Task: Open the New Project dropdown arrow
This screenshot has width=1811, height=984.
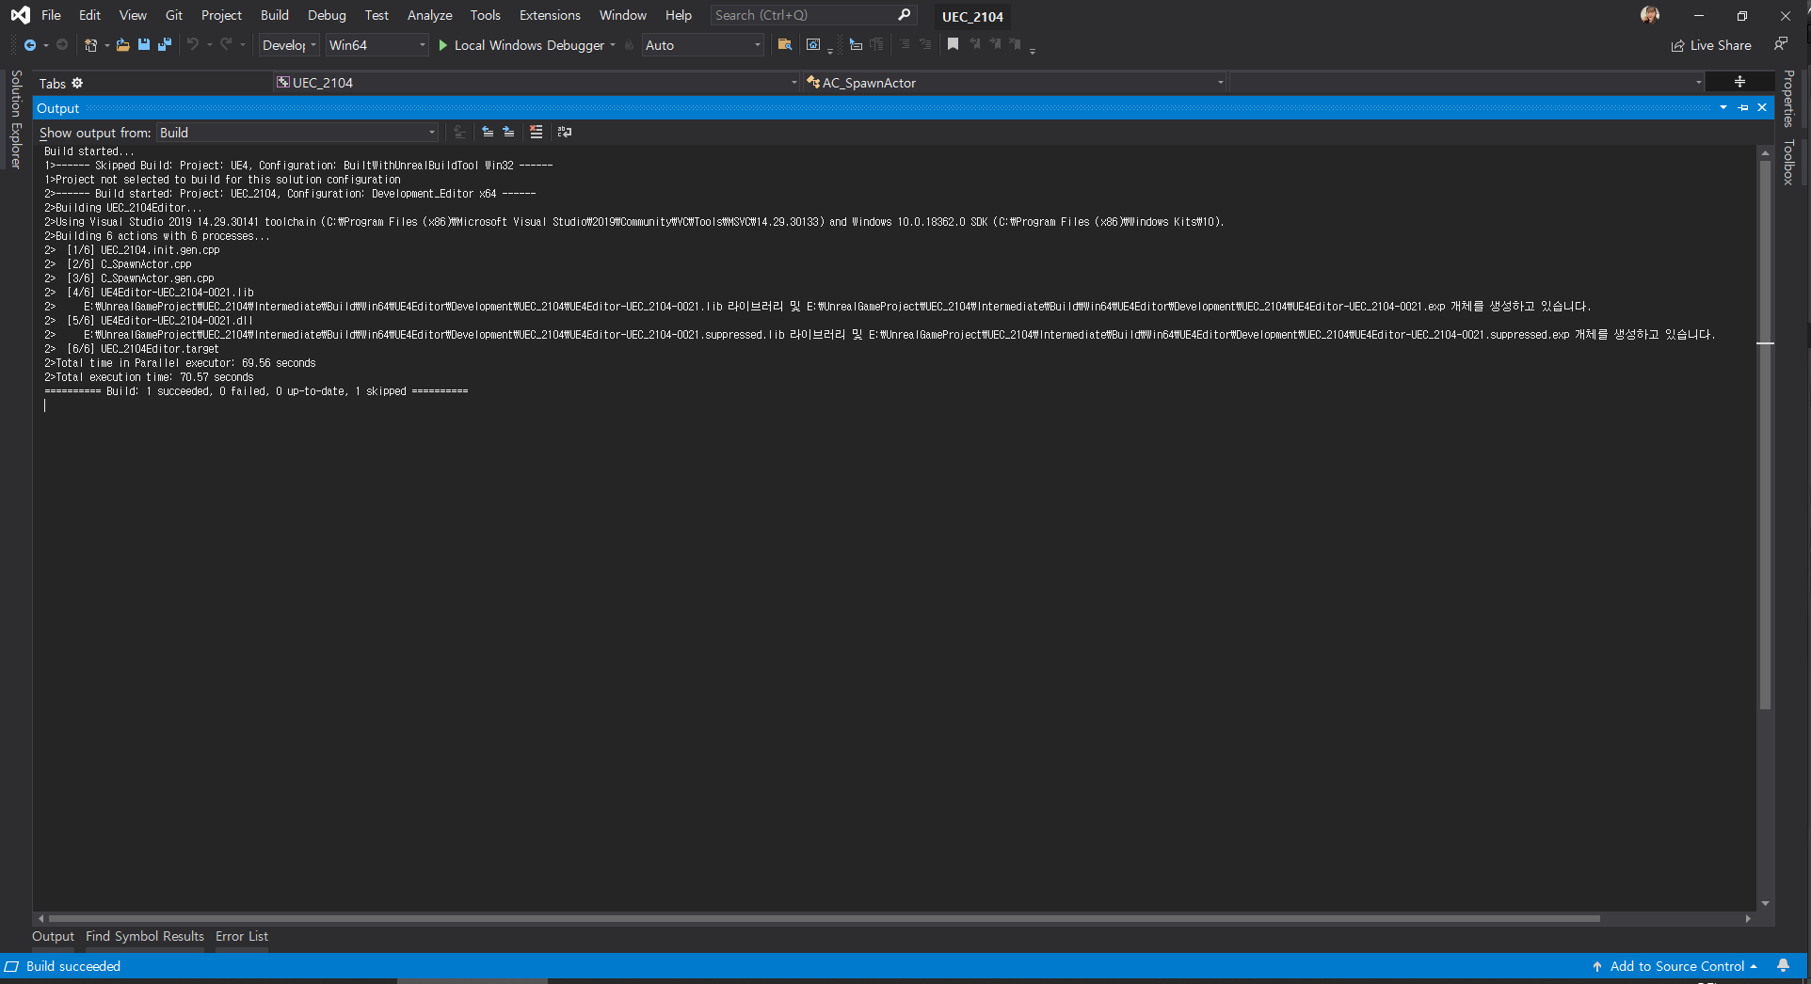Action: [x=106, y=45]
